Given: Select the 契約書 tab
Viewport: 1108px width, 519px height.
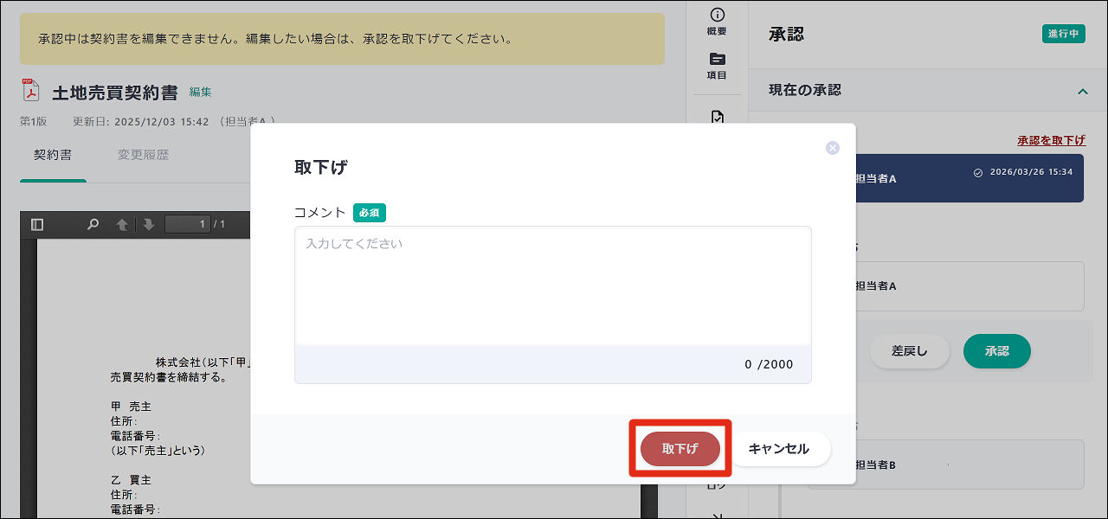Looking at the screenshot, I should pyautogui.click(x=53, y=156).
